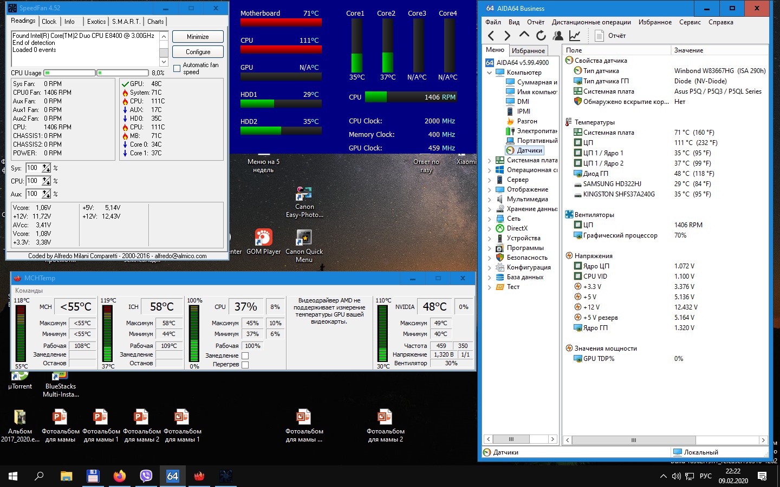Viewport: 780px width, 487px height.
Task: Open the S.M.A.R.T. tab in SpeedFan
Action: tap(126, 22)
